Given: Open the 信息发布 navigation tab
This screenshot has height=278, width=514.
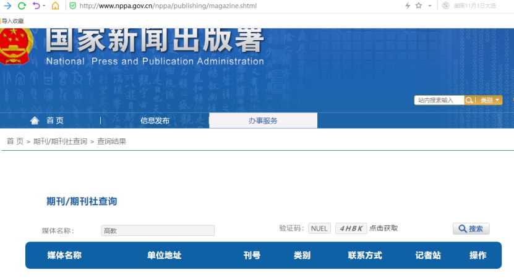Looking at the screenshot, I should pos(155,120).
